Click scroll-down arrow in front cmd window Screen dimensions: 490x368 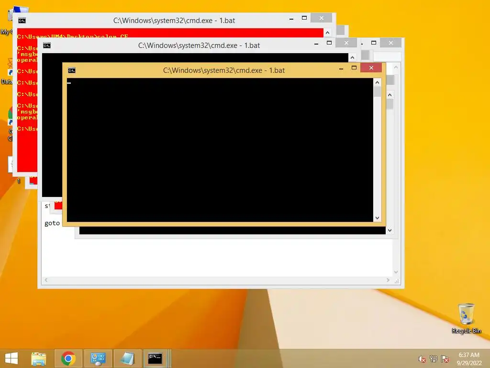377,218
